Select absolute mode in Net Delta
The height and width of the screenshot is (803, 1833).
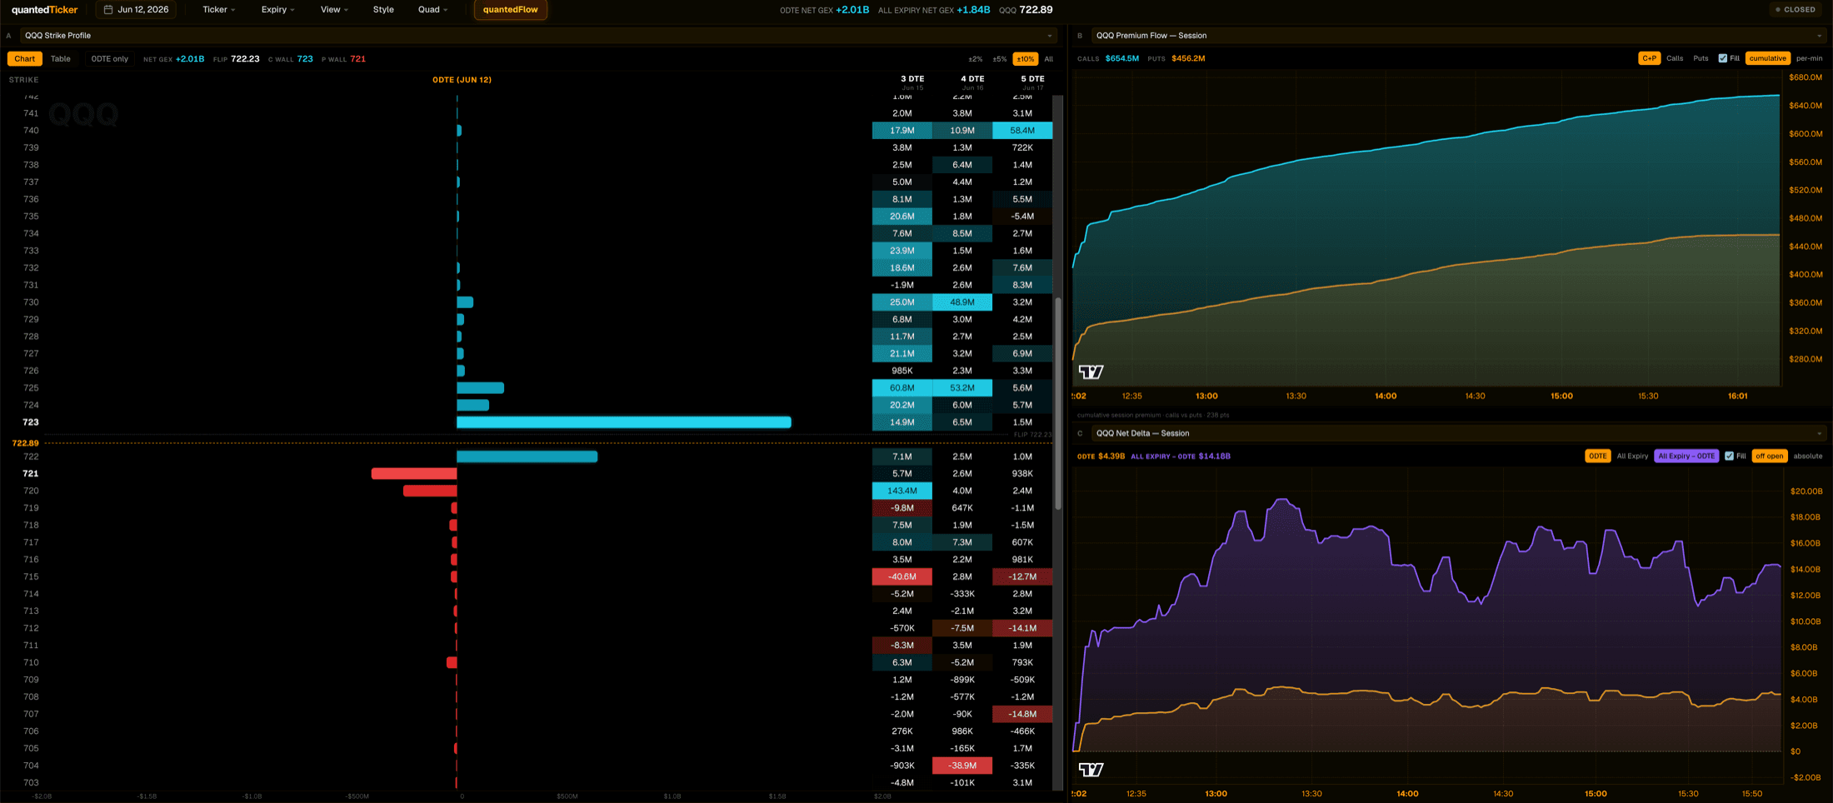click(1808, 456)
